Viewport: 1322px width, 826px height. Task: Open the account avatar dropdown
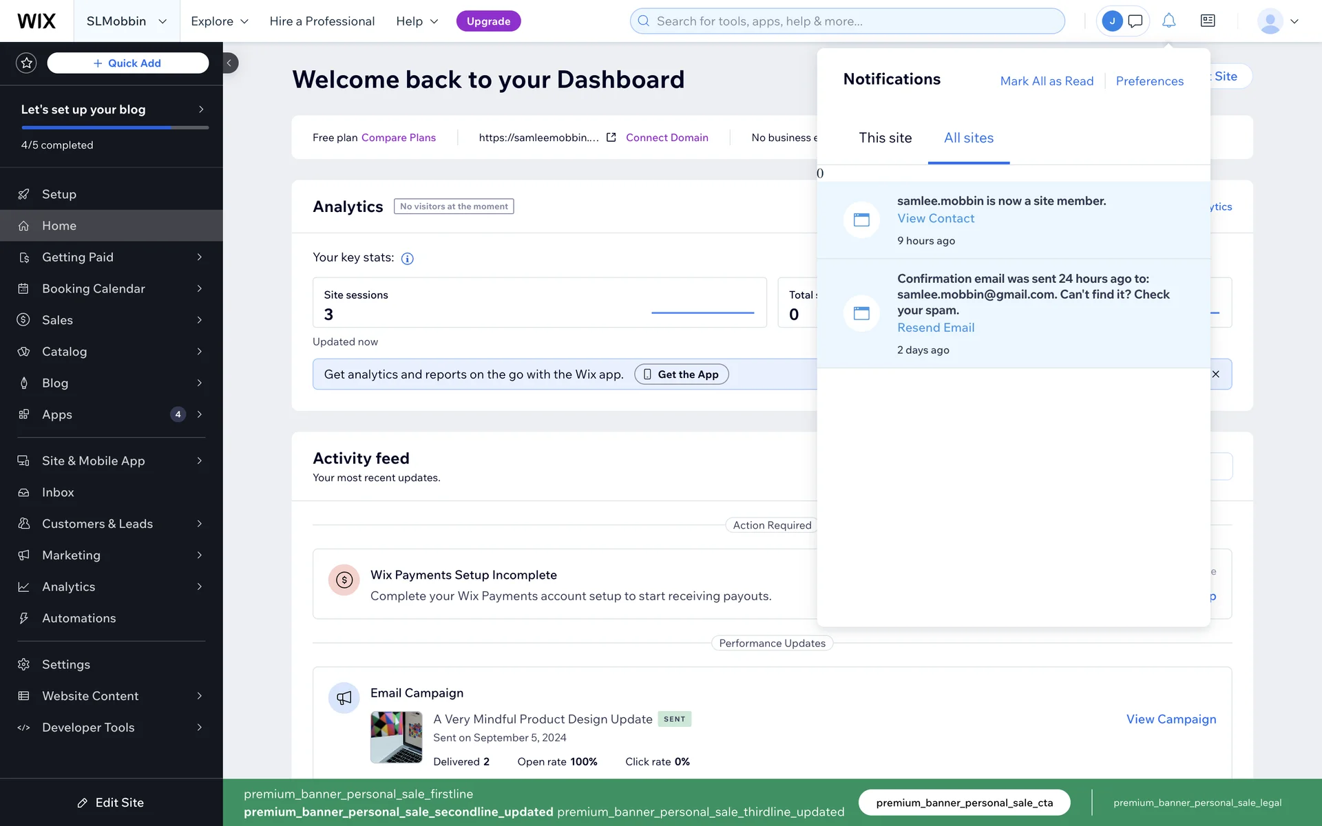(1278, 21)
